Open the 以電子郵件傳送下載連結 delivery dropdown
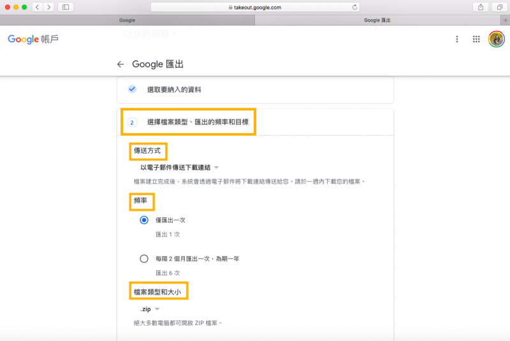Viewport: 510px width, 341px height. 179,168
